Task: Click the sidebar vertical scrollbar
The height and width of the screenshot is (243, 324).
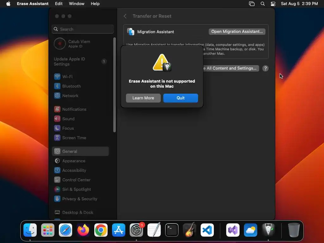Action: (115, 85)
